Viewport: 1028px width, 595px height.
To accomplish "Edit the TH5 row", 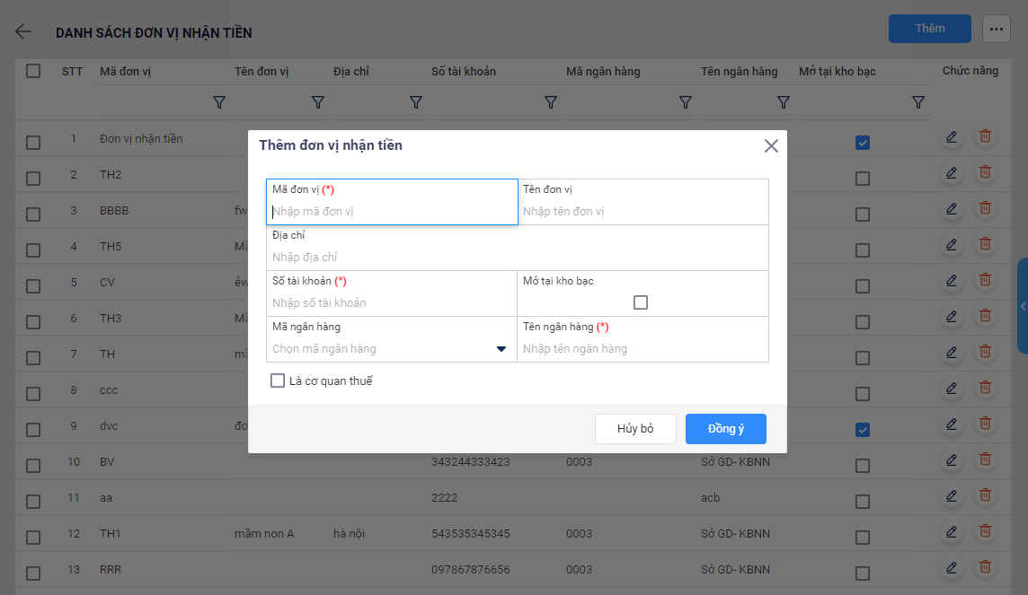I will [952, 245].
